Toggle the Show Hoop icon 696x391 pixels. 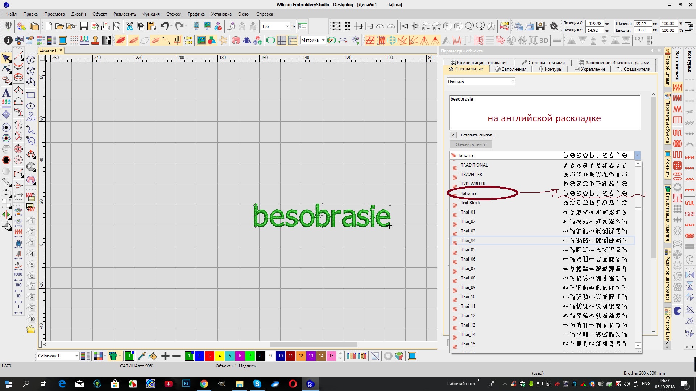tap(270, 40)
